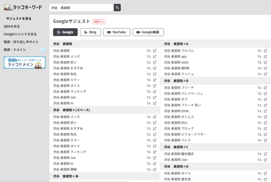Click the ラッコキーワード otter logo
Viewport: 271px width, 182px height.
point(23,7)
